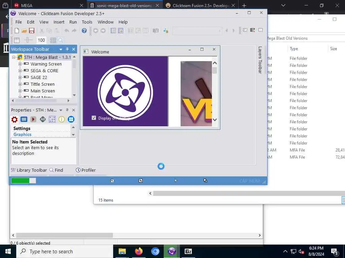
Task: Open the Window menu
Action: pos(105,22)
